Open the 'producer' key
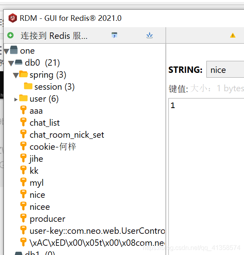The width and height of the screenshot is (244, 255). (x=47, y=219)
